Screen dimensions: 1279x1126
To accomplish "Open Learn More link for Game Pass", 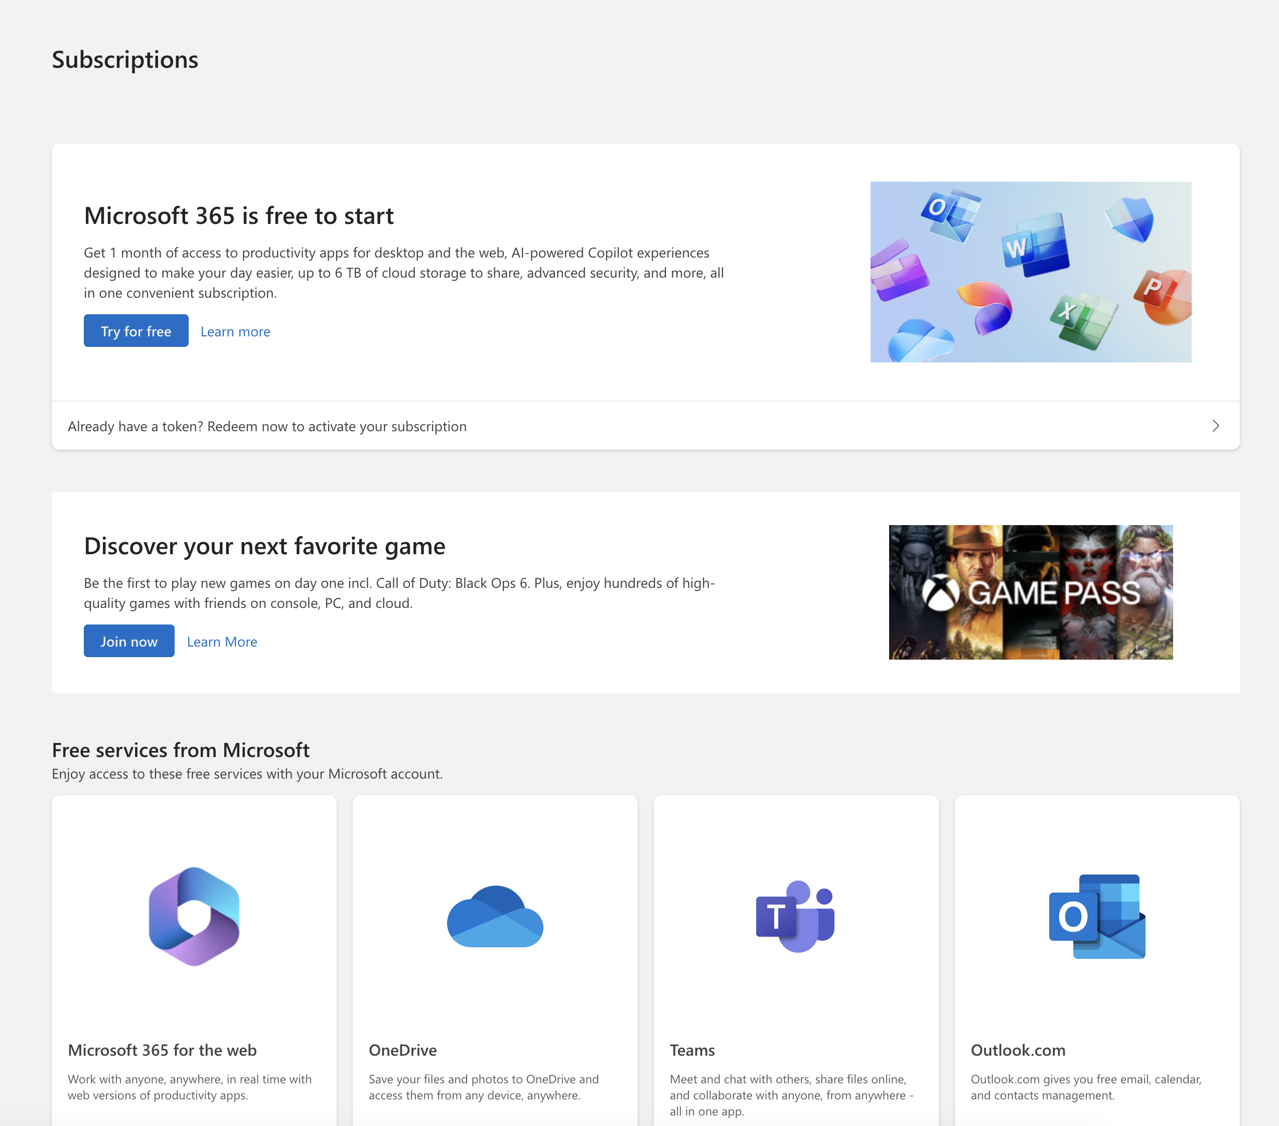I will (x=221, y=642).
